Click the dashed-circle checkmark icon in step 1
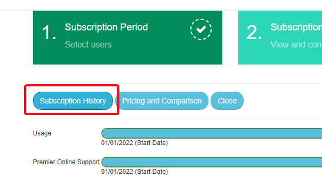The height and width of the screenshot is (193, 322). (201, 29)
